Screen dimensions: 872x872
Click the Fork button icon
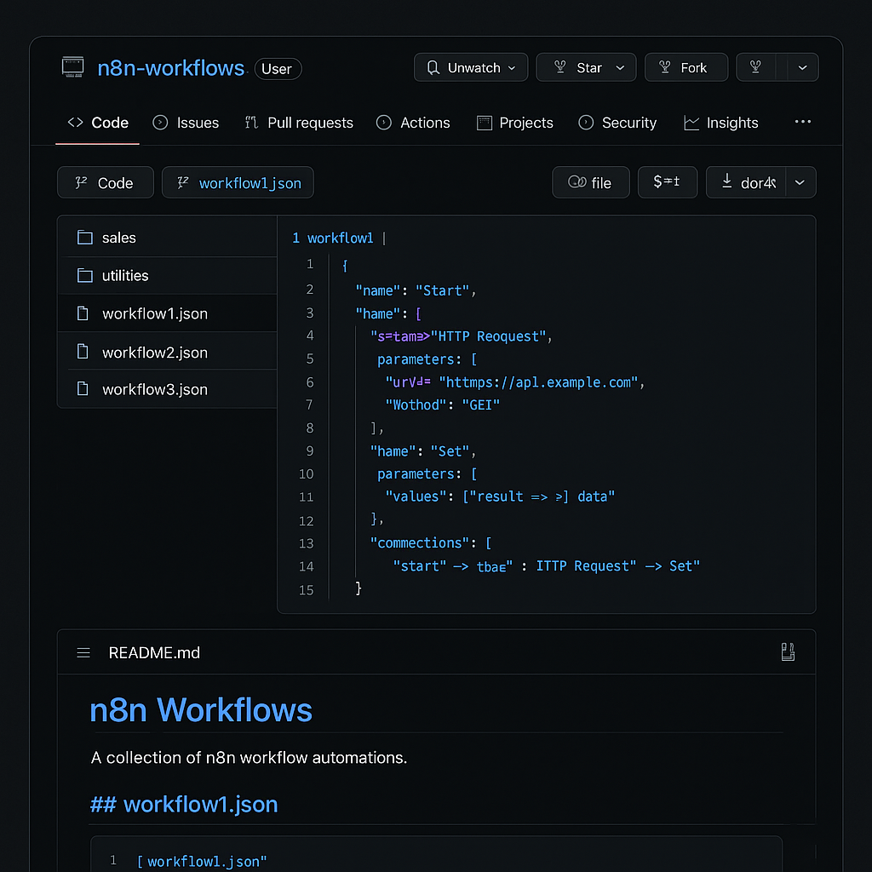664,66
